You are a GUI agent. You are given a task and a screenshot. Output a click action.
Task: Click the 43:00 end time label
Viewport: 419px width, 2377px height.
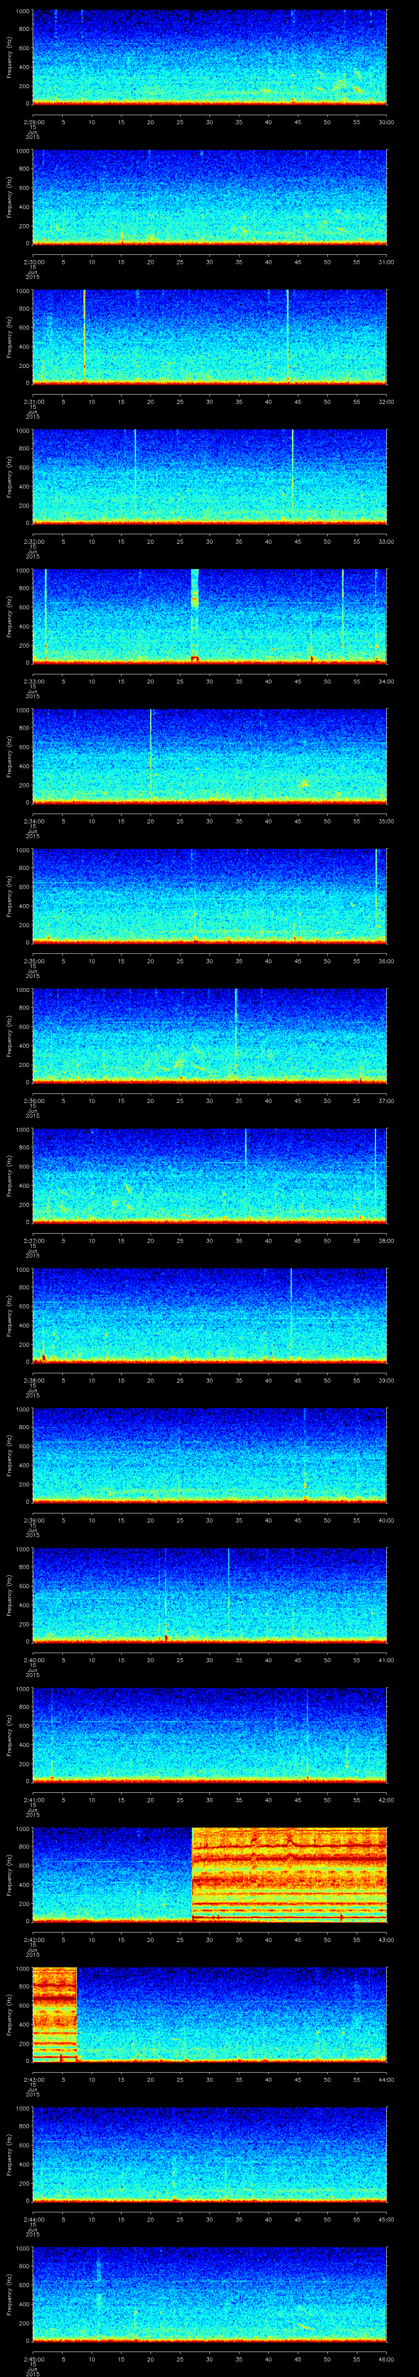click(x=386, y=1939)
